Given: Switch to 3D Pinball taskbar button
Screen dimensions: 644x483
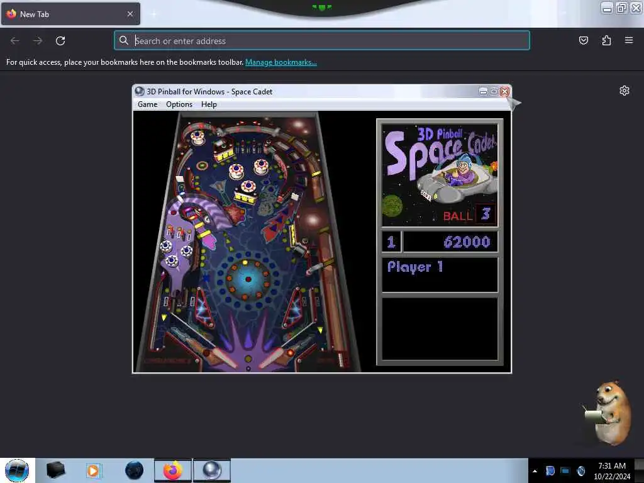Looking at the screenshot, I should [x=211, y=470].
